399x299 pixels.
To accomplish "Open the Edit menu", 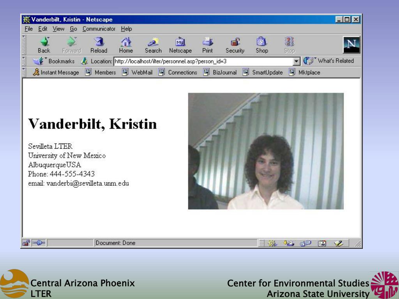I will point(43,29).
